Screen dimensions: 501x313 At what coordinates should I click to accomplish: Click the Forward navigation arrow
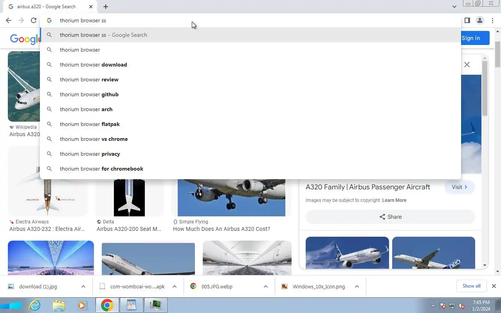tap(21, 20)
